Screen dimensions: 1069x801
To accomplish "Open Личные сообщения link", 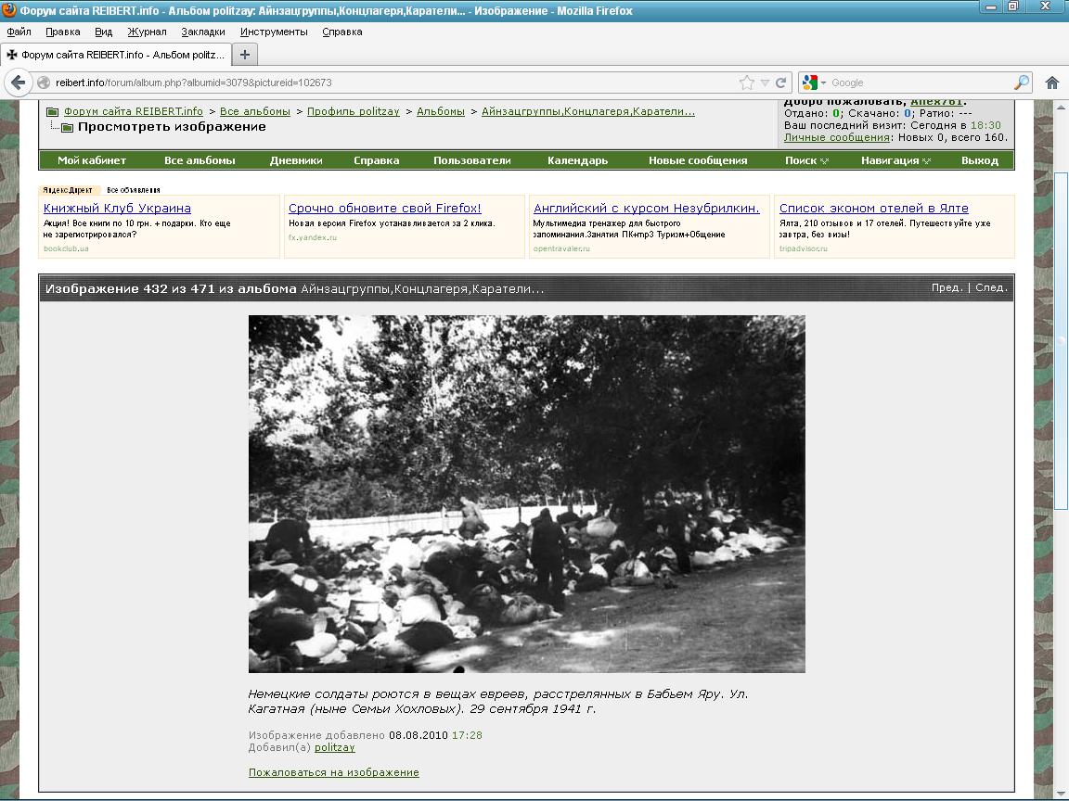I will click(x=836, y=137).
